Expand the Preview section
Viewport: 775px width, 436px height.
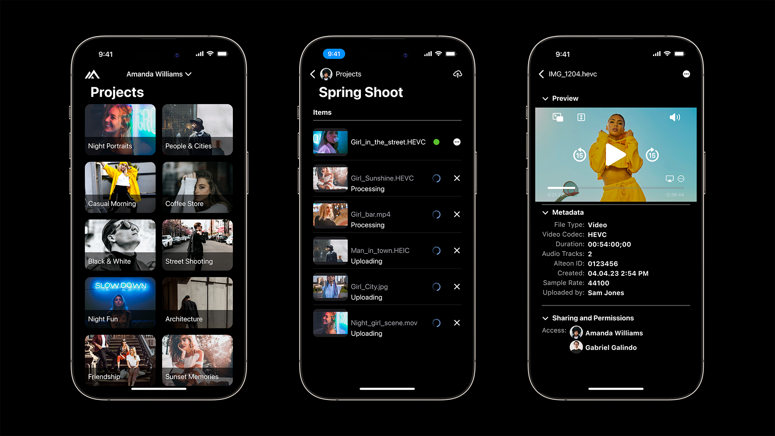546,97
